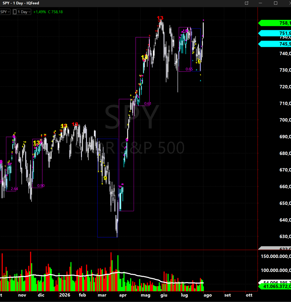Click the 660,0 price axis label

pos(285,186)
